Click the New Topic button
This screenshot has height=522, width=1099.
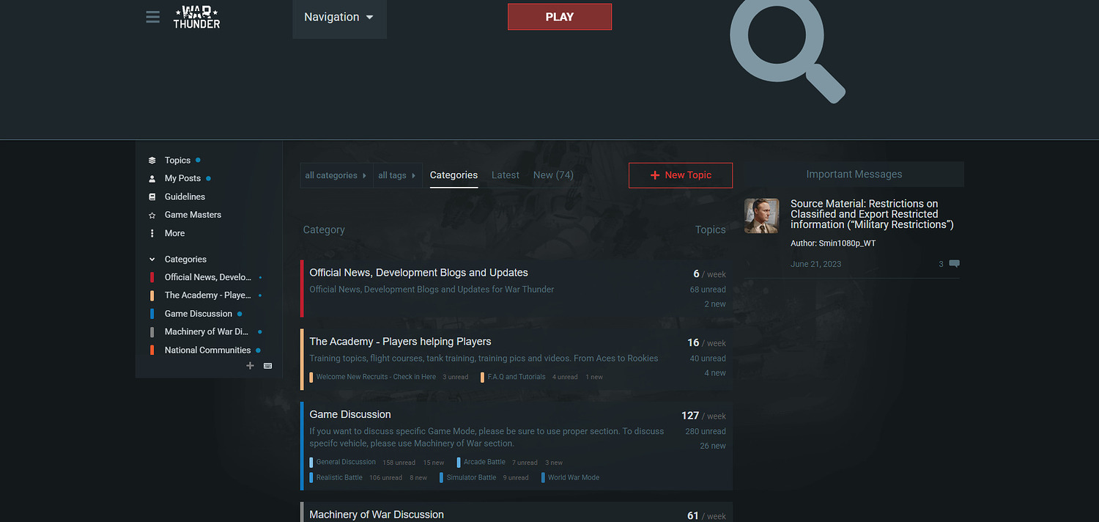click(x=681, y=175)
